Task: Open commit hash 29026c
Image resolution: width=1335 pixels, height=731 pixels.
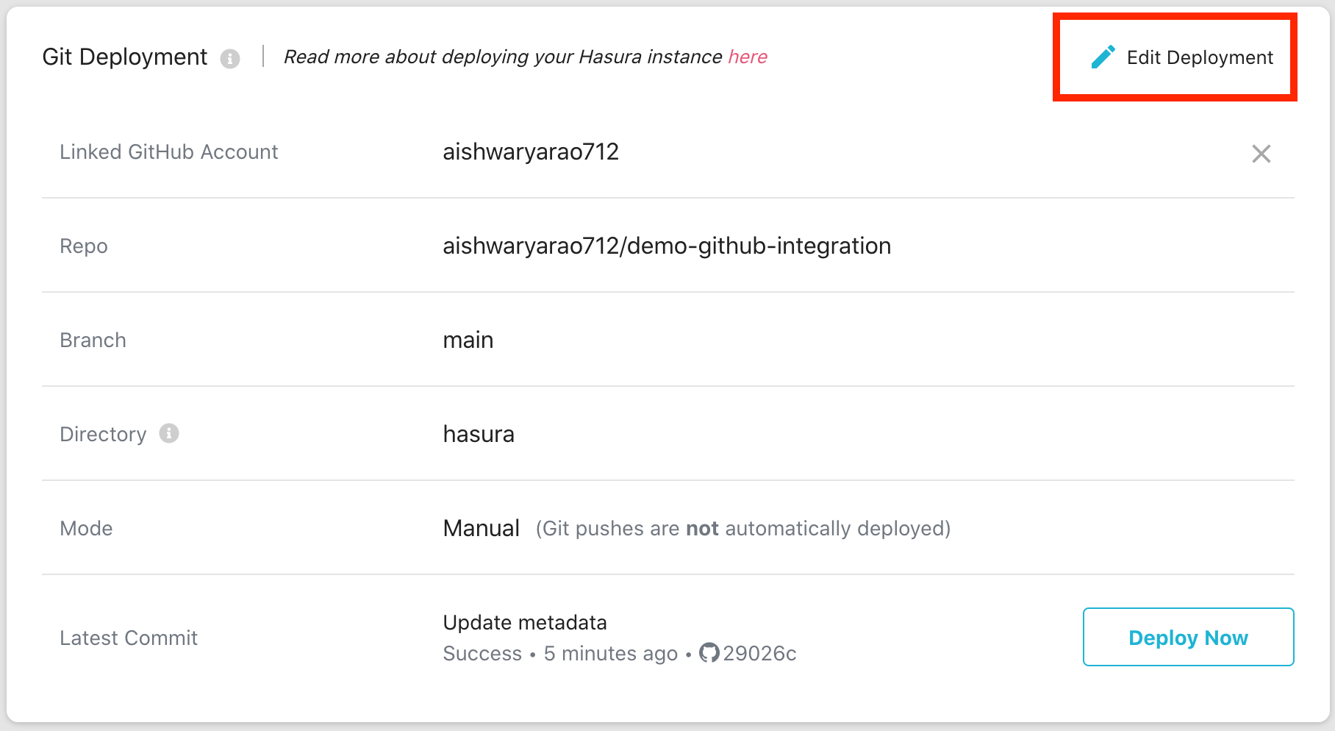Action: click(759, 653)
